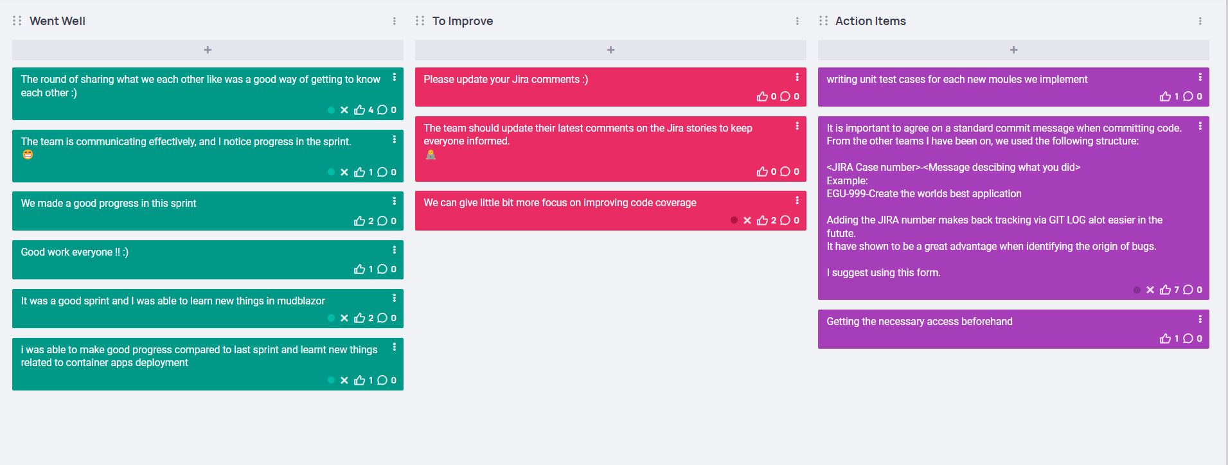
Task: Delete the 'improving code coverage' card
Action: [x=747, y=220]
